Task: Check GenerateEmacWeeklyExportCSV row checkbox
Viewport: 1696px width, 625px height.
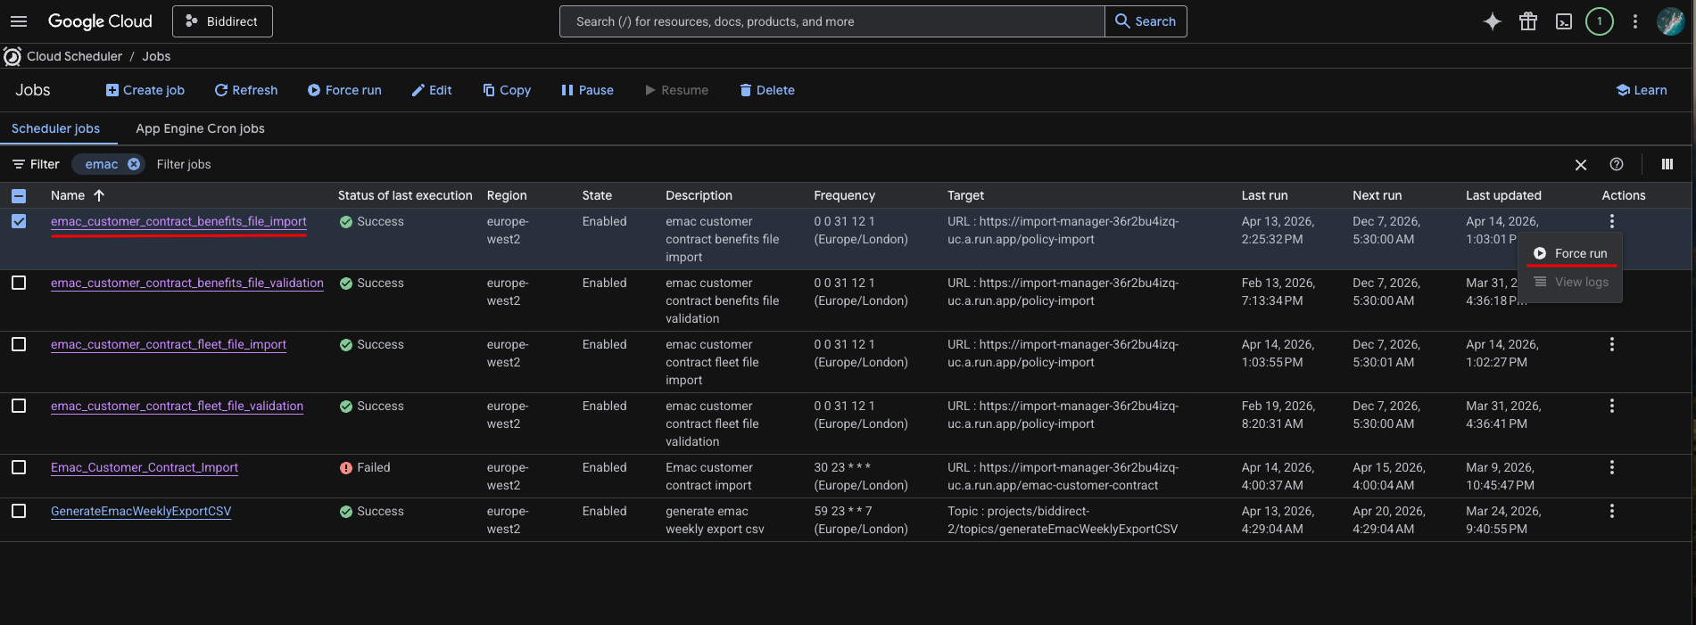Action: (19, 511)
